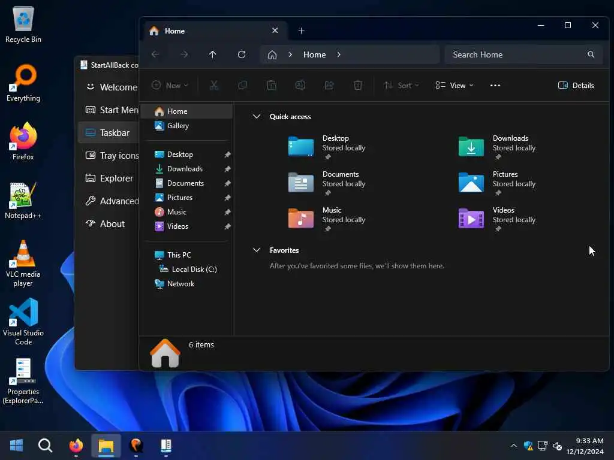Select Network in the navigation pane

(174, 283)
